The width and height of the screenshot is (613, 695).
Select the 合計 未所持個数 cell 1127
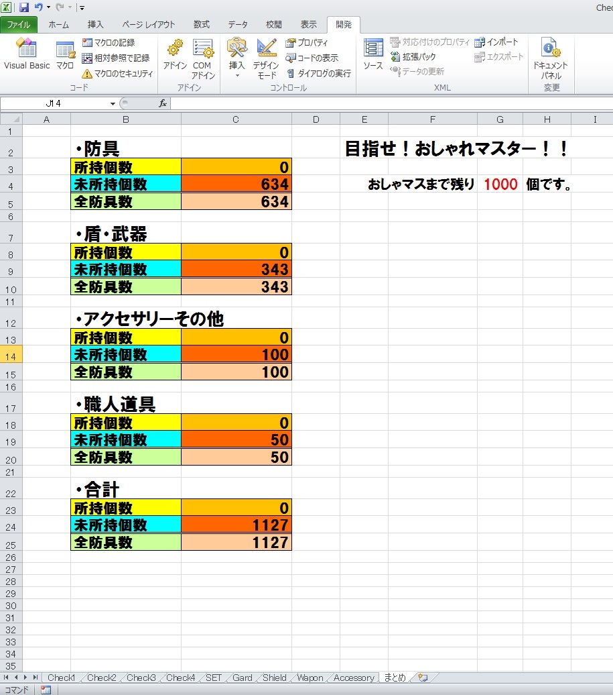[236, 525]
